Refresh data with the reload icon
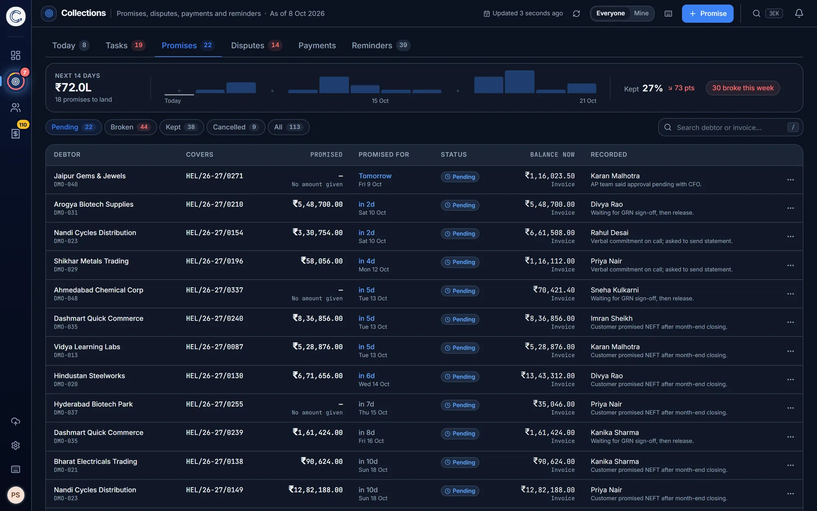Image resolution: width=817 pixels, height=511 pixels. point(576,13)
